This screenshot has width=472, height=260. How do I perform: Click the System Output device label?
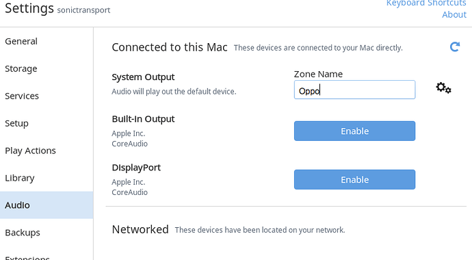(143, 77)
